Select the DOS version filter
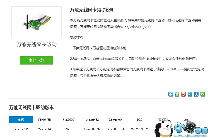The height and width of the screenshot is (138, 208). [x=140, y=120]
